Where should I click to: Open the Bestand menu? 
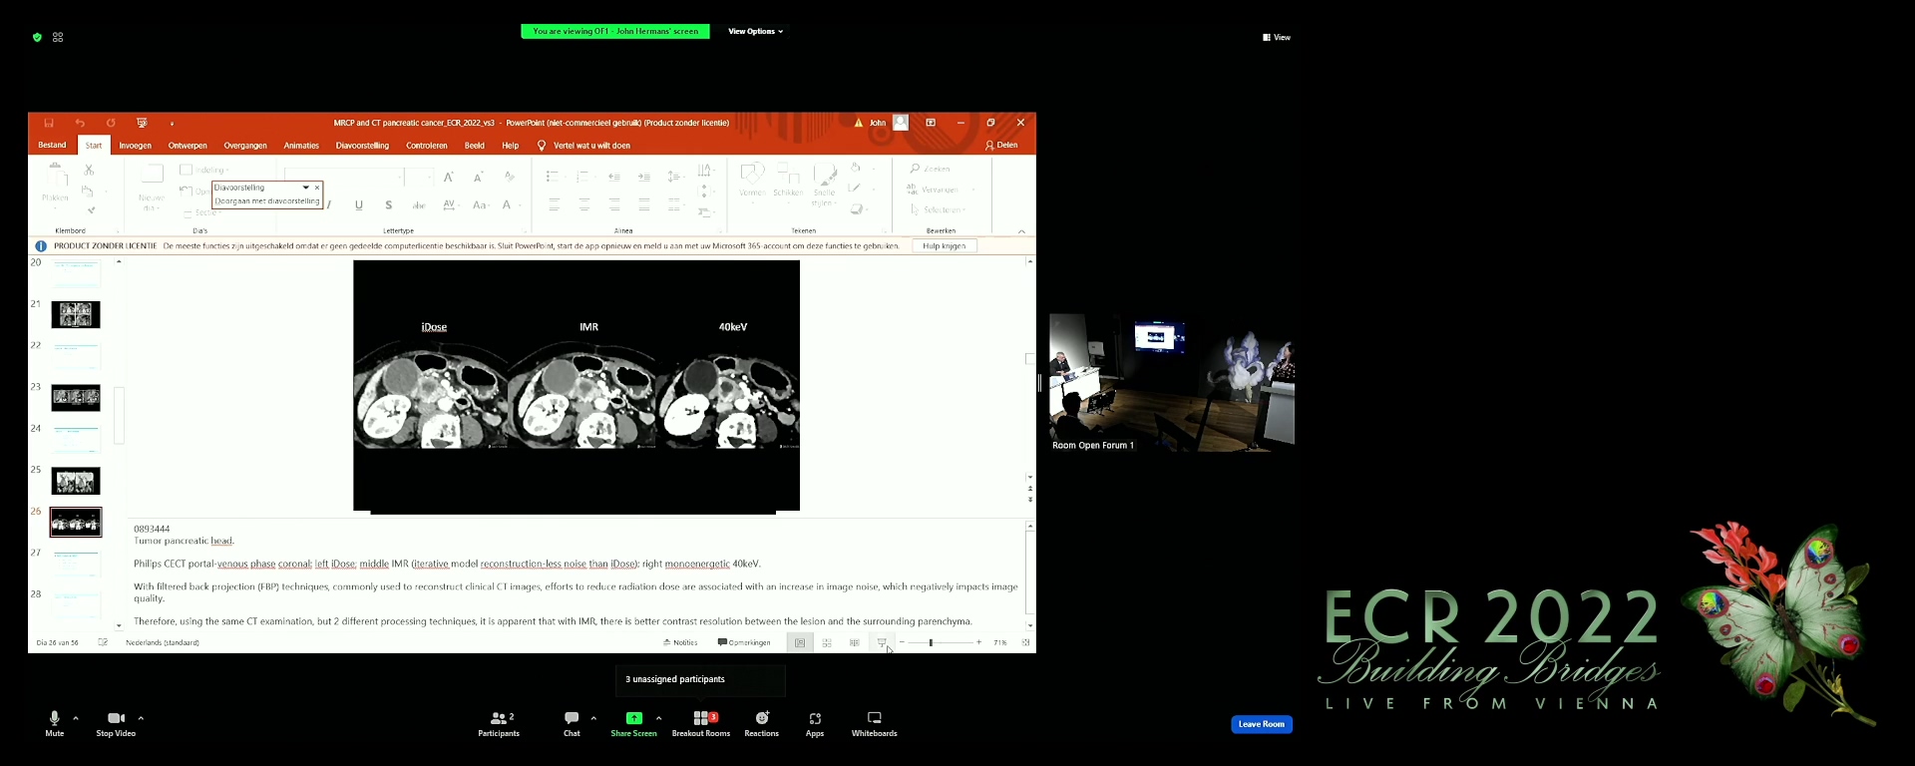52,146
